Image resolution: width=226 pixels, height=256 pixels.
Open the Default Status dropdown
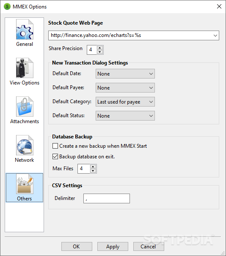click(125, 116)
